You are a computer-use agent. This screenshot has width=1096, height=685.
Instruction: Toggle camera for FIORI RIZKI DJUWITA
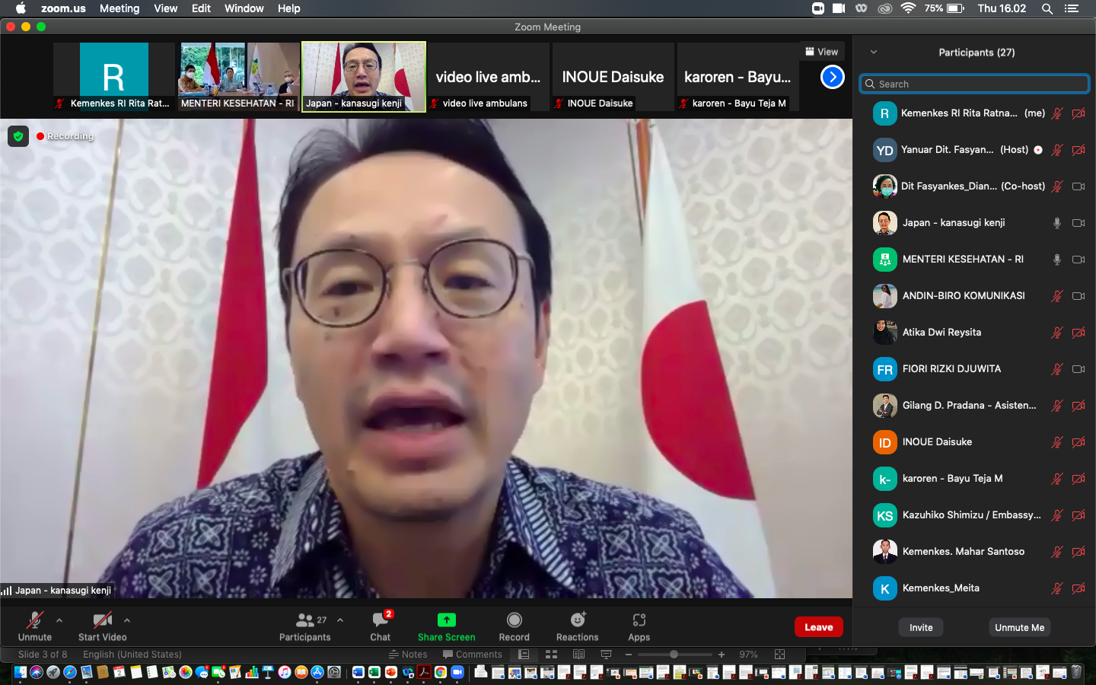tap(1078, 369)
